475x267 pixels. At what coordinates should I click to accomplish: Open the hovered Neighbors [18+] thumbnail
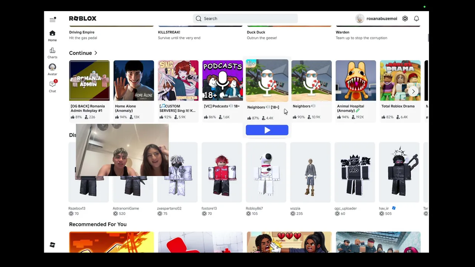coord(267,80)
